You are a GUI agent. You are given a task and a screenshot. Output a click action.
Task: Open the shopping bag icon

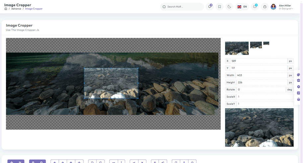coord(265,7)
